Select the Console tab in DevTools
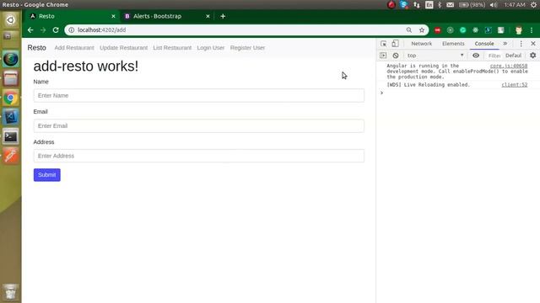The image size is (540, 303). coord(484,44)
